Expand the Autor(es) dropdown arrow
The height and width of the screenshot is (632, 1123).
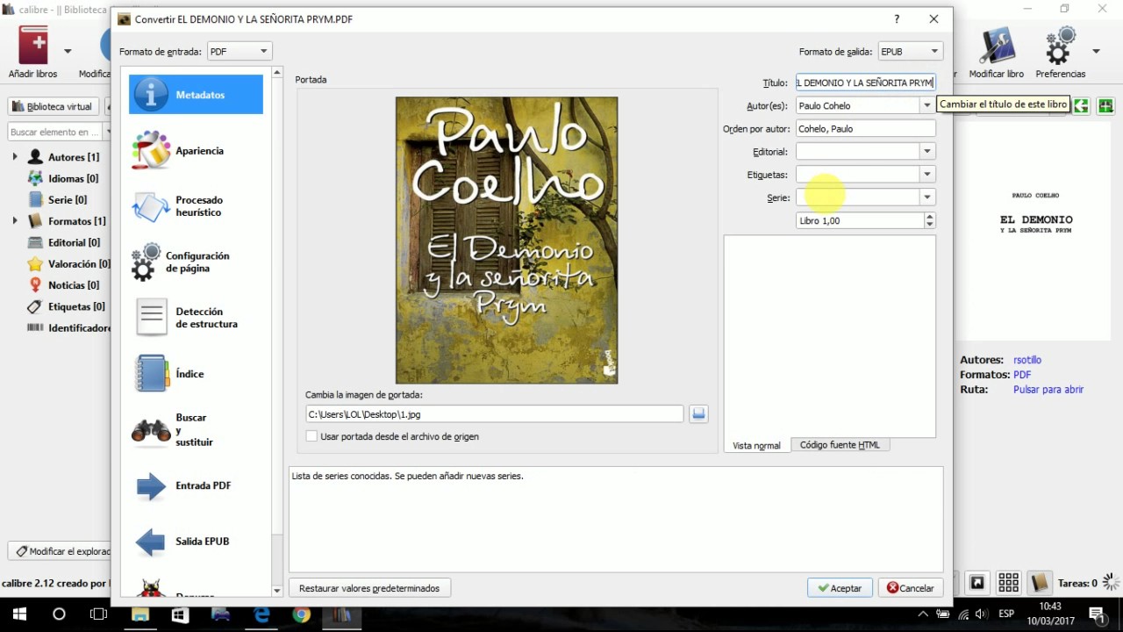coord(926,105)
